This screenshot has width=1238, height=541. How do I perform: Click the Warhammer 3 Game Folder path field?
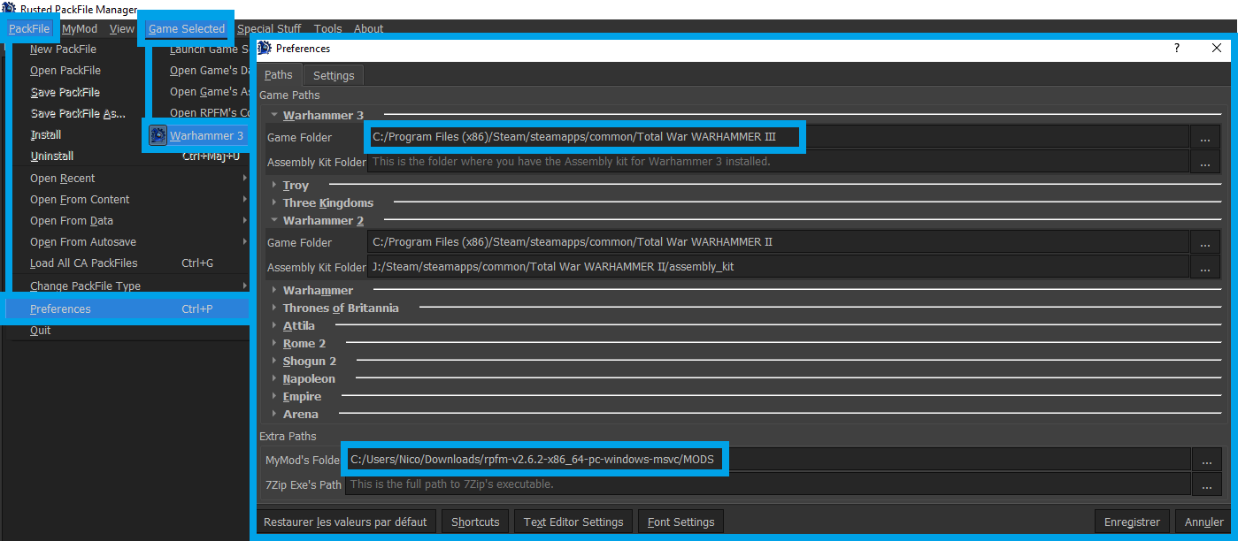pos(778,137)
